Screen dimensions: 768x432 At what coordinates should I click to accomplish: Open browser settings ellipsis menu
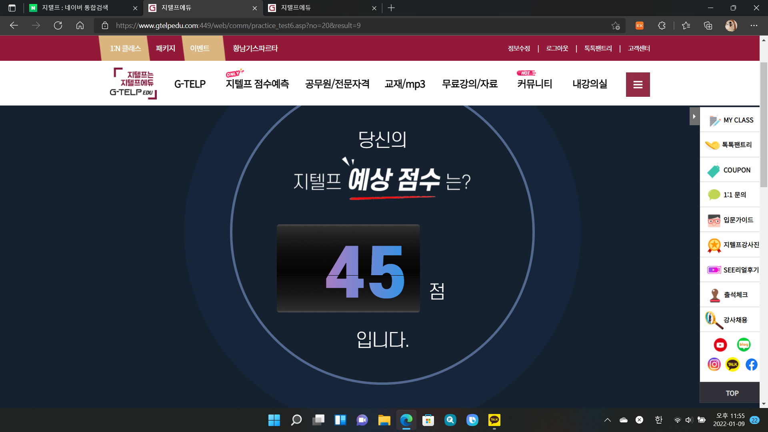754,26
